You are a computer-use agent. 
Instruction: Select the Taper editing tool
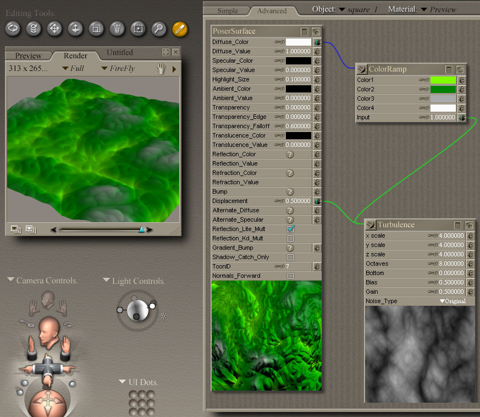pos(117,29)
